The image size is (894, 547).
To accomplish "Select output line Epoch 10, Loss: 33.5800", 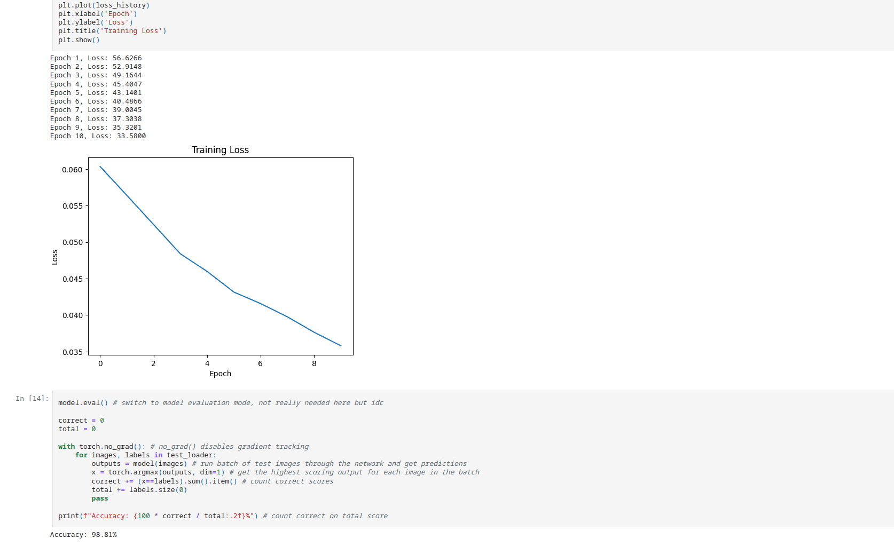I will click(98, 136).
